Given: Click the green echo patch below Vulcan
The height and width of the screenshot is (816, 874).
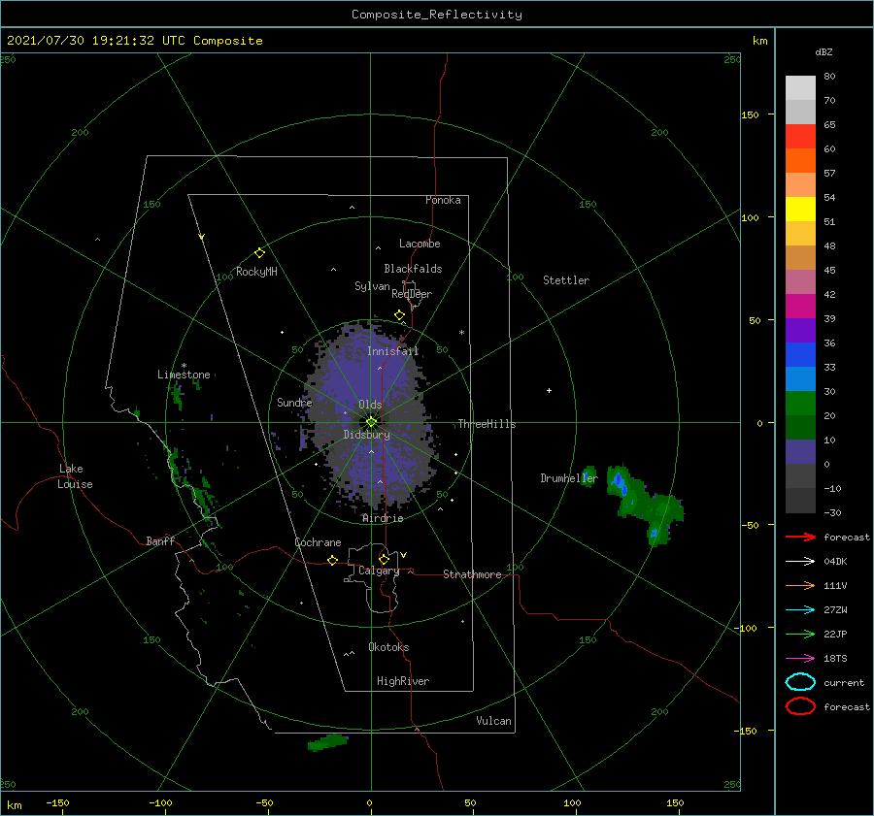Looking at the screenshot, I should click(x=328, y=742).
